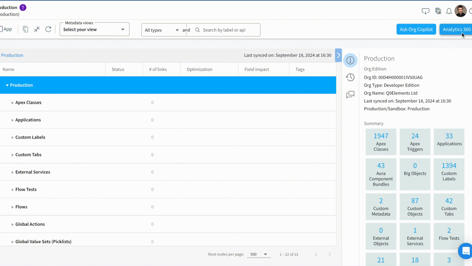Click the download/export icon at top right
This screenshot has height=266, width=472.
click(425, 11)
